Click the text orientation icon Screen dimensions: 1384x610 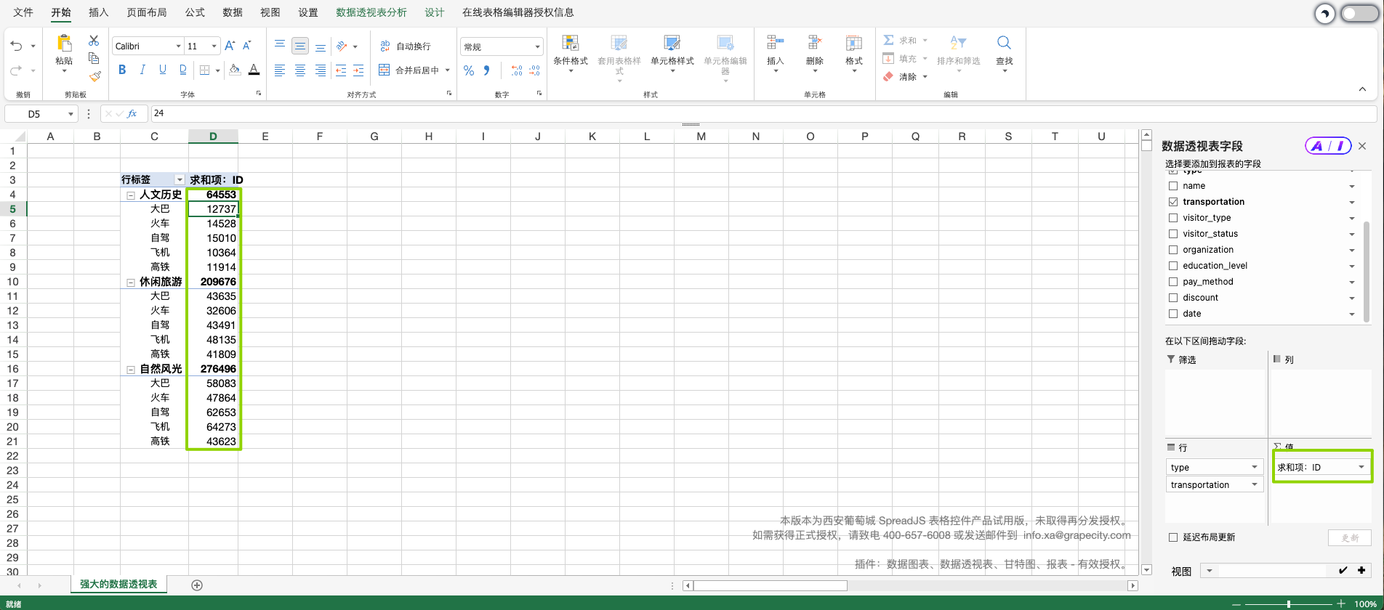(x=342, y=46)
